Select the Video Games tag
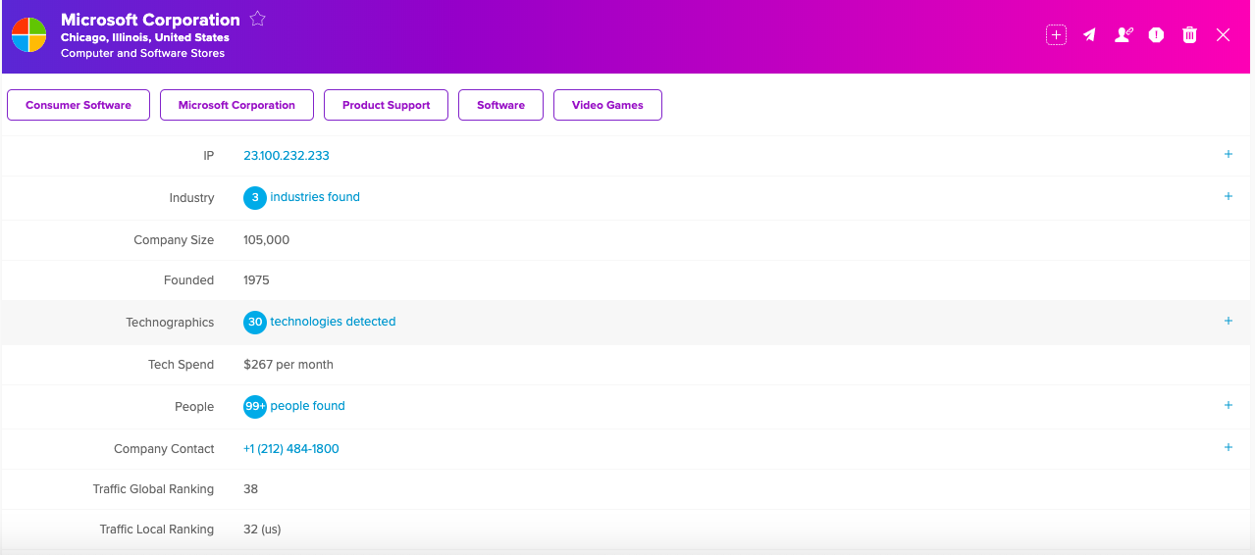 click(607, 105)
